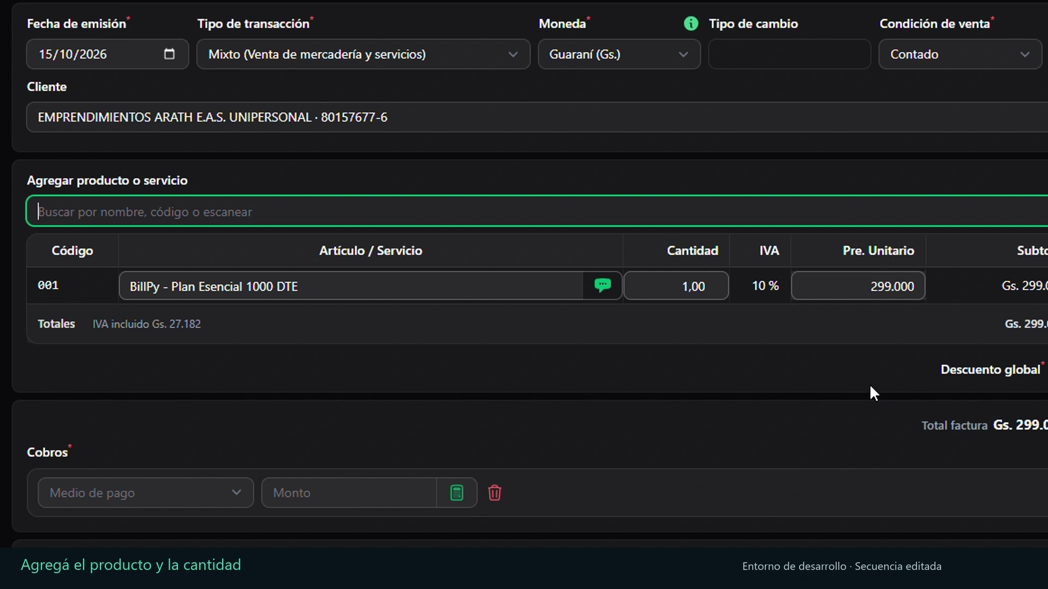Click the Total factura label
This screenshot has width=1048, height=589.
click(x=954, y=425)
